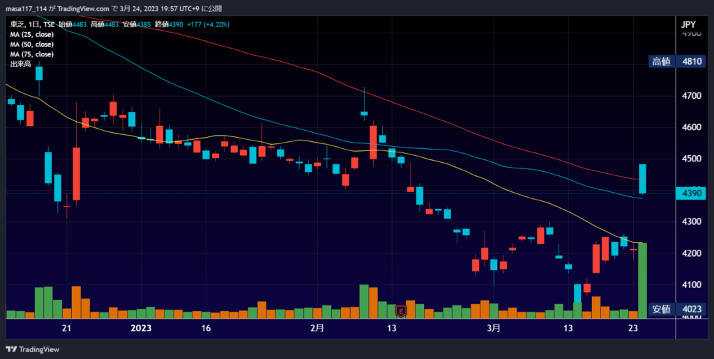
Task: Click the 2月 month label on time axis
Action: [x=317, y=328]
